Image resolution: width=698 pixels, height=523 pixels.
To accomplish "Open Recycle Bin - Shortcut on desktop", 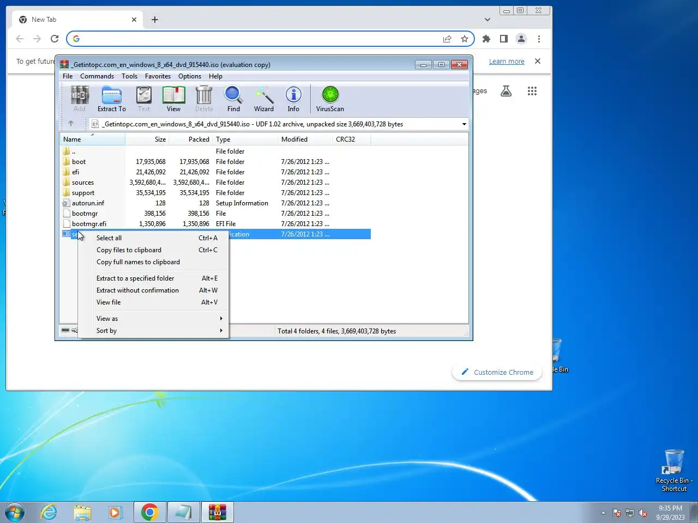I will (x=674, y=471).
